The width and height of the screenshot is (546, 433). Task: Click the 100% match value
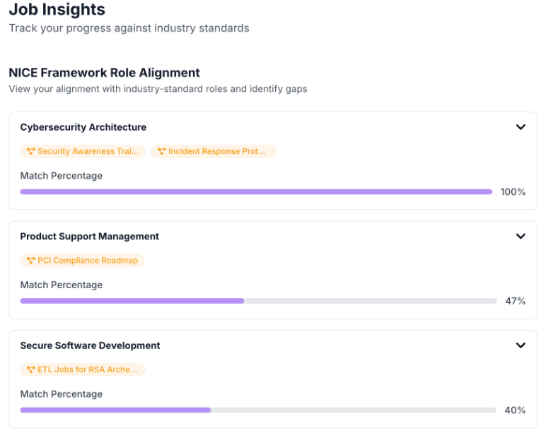513,192
